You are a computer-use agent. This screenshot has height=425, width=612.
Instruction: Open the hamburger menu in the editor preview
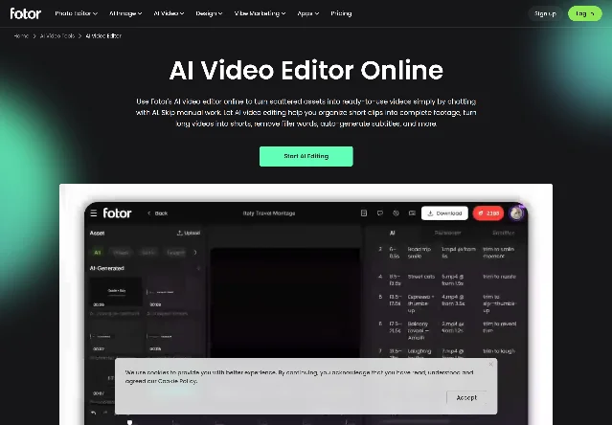pos(94,213)
